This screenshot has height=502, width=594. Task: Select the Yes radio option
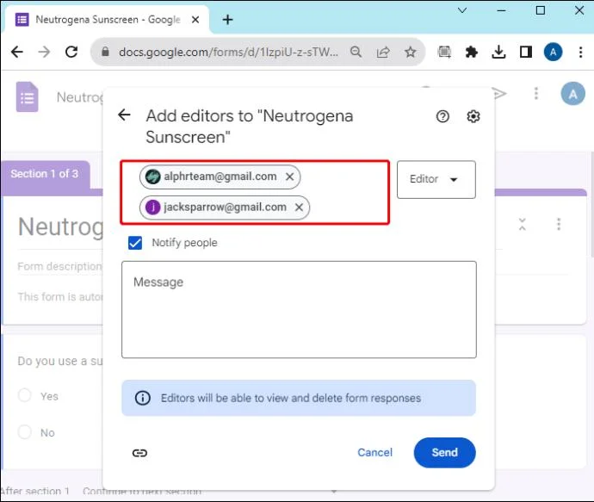click(x=25, y=395)
